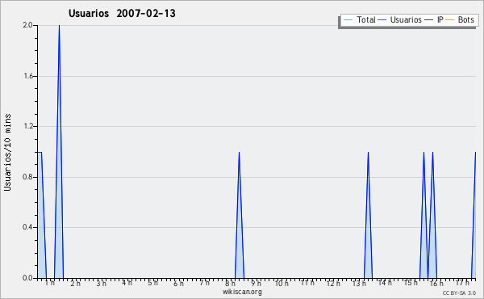
Task: Click the '5 h' x-axis label
Action: pos(152,283)
